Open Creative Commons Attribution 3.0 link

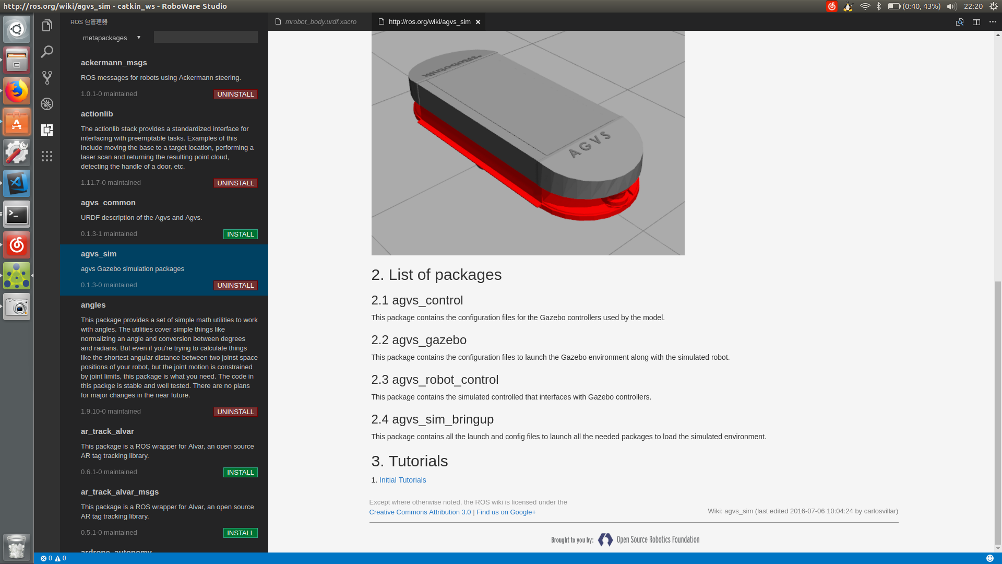[x=420, y=512]
